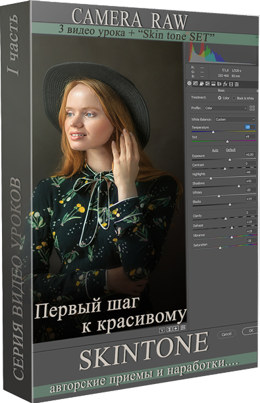Screen dimensions: 260x403
Task: Click the Exposure slider handle
Action: pos(230,160)
